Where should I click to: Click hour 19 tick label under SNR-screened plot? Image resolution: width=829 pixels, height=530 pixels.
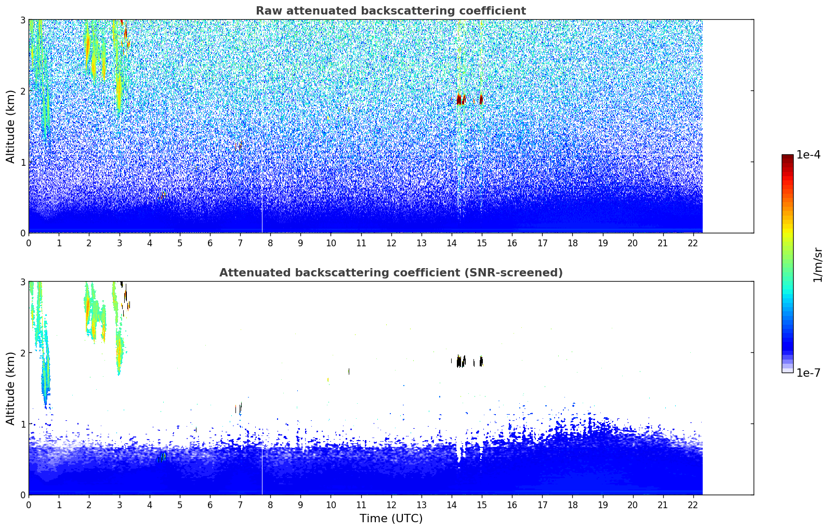point(603,505)
